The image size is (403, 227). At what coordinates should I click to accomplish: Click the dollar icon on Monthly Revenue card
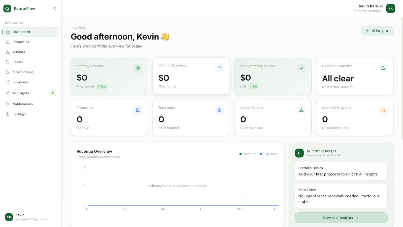[x=138, y=68]
